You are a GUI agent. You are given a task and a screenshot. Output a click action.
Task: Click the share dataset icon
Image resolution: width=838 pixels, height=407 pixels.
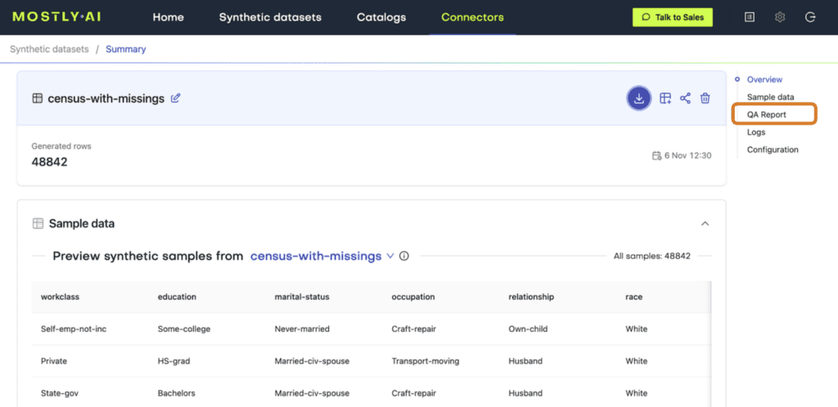685,98
